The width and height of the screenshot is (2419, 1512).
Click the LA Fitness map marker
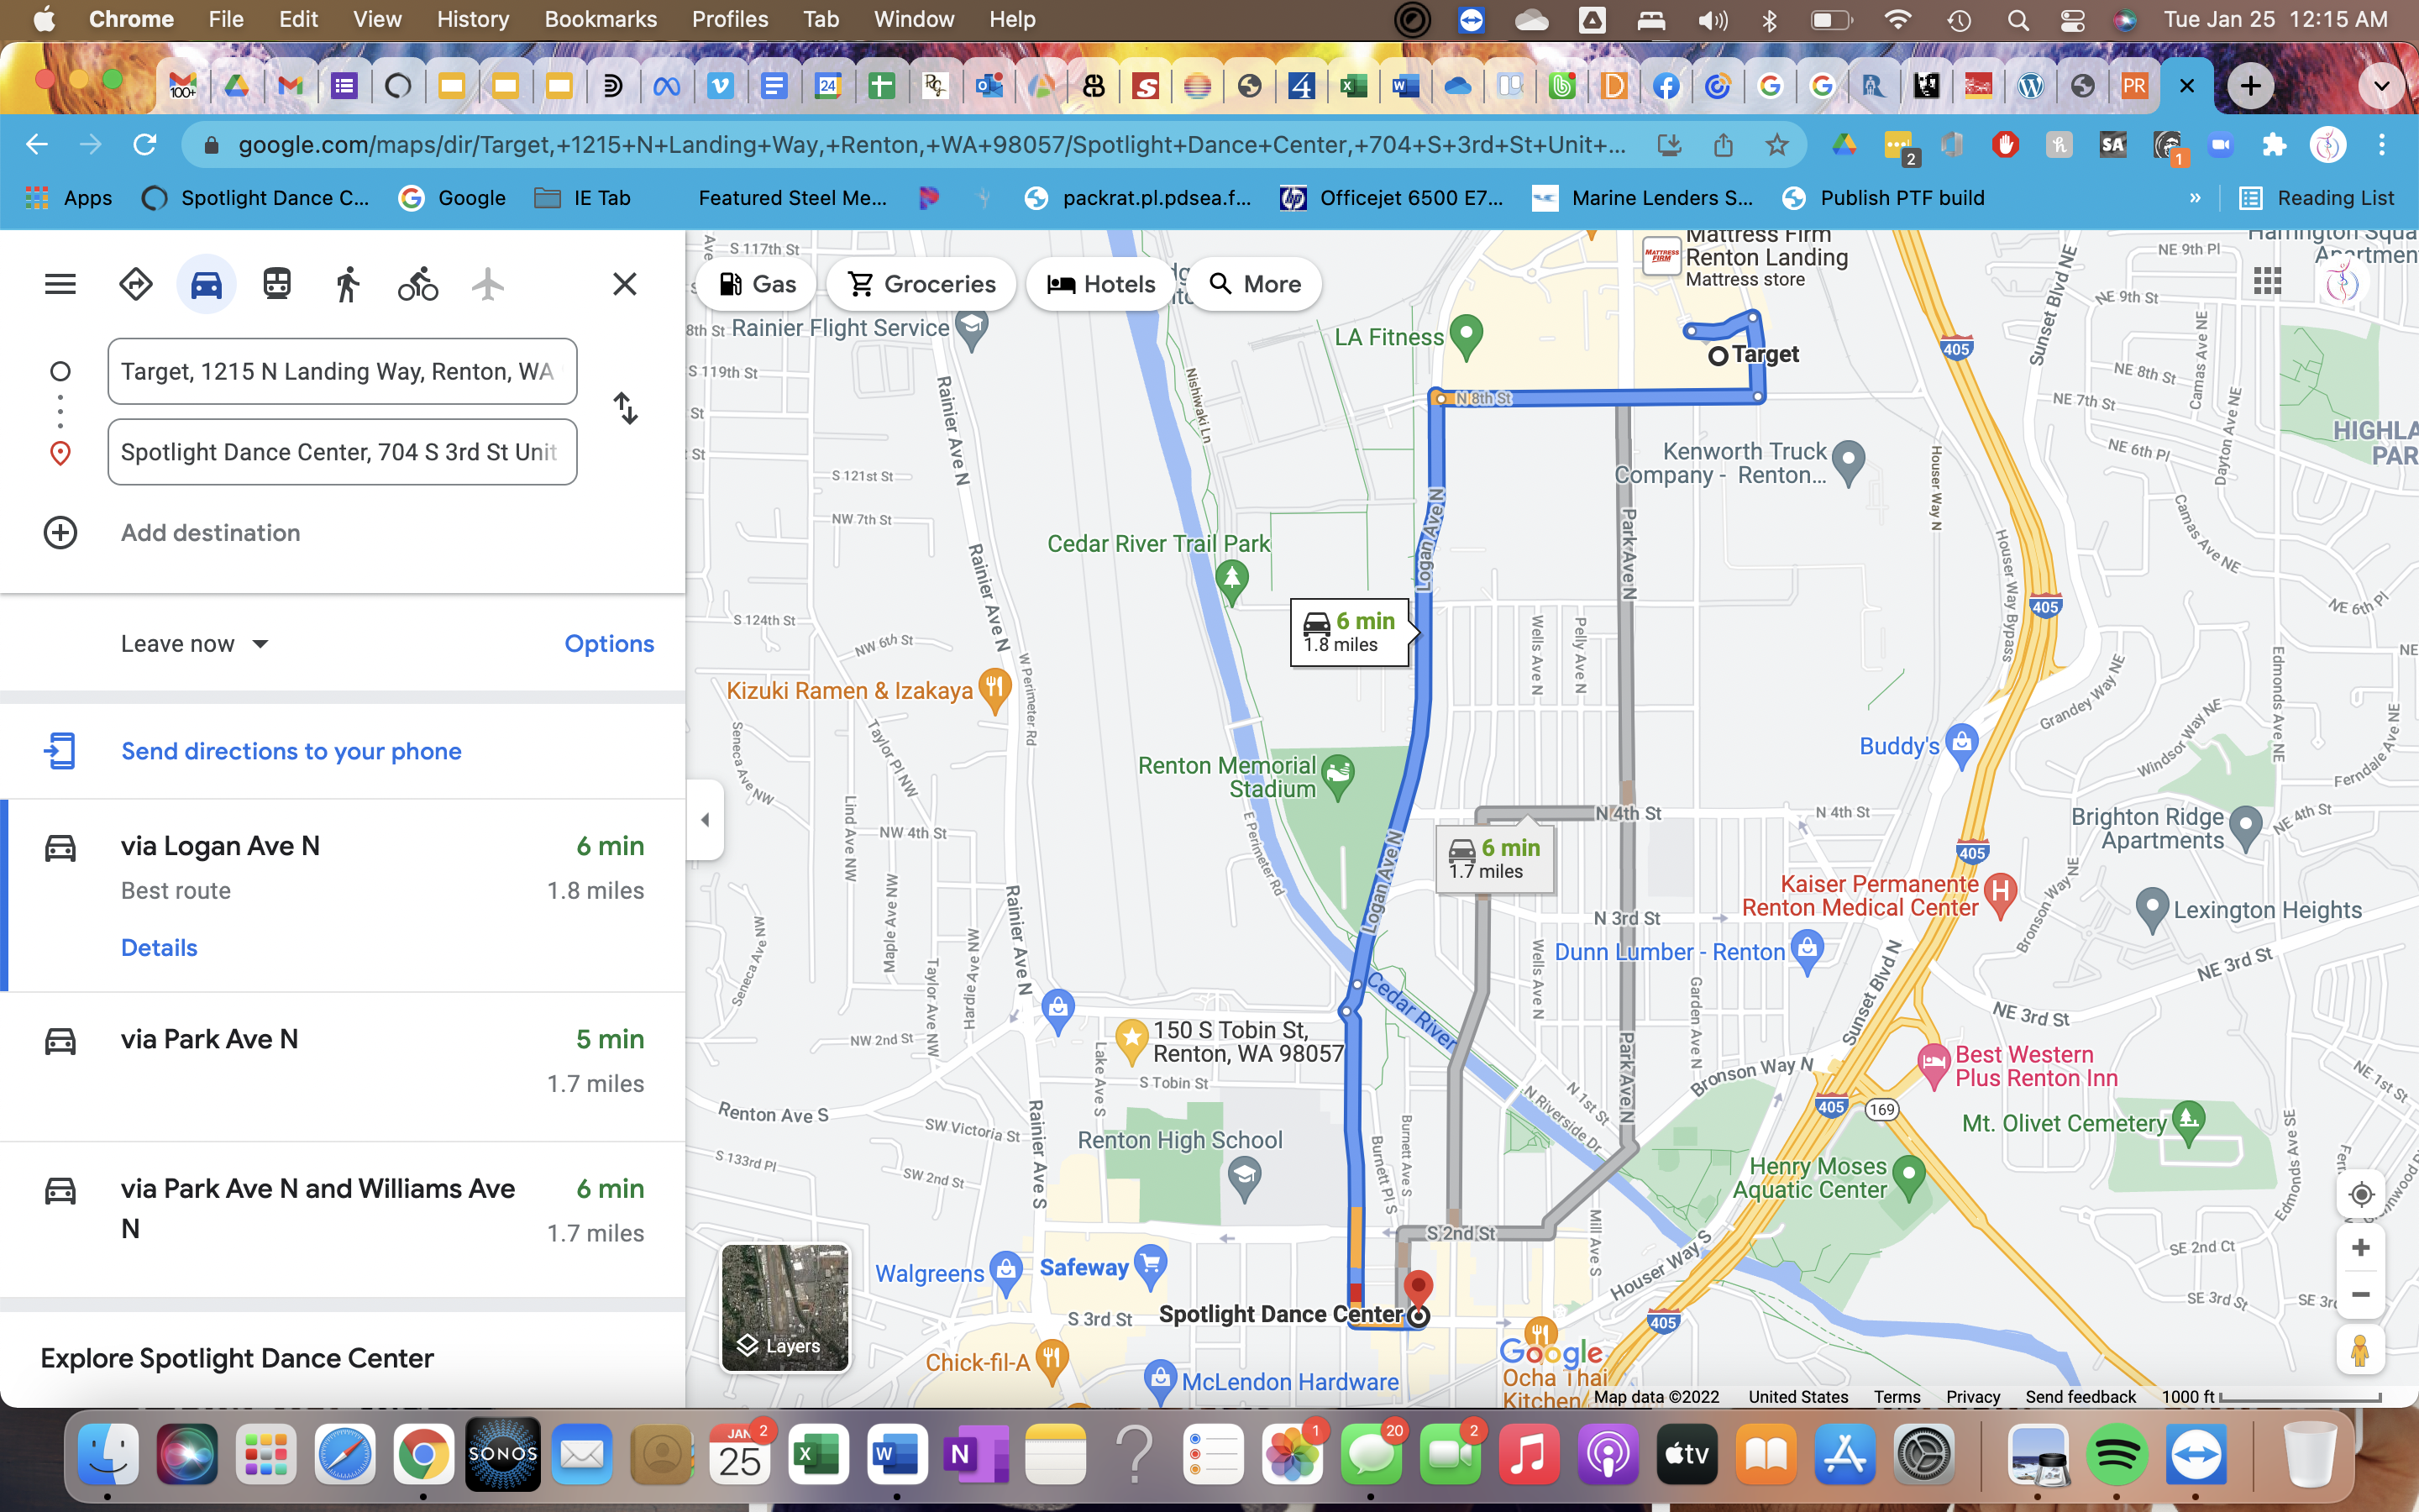tap(1466, 337)
